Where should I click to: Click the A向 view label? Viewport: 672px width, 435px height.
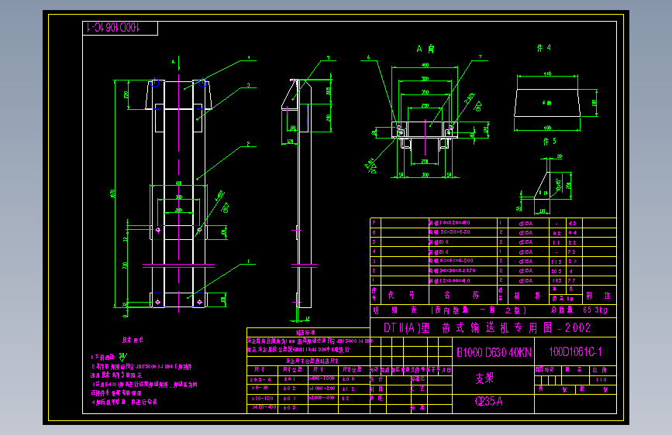pos(426,49)
